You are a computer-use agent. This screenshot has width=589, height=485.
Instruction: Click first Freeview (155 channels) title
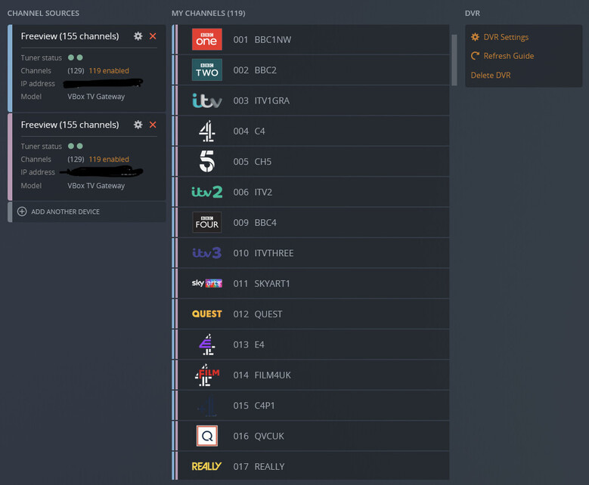tap(70, 36)
